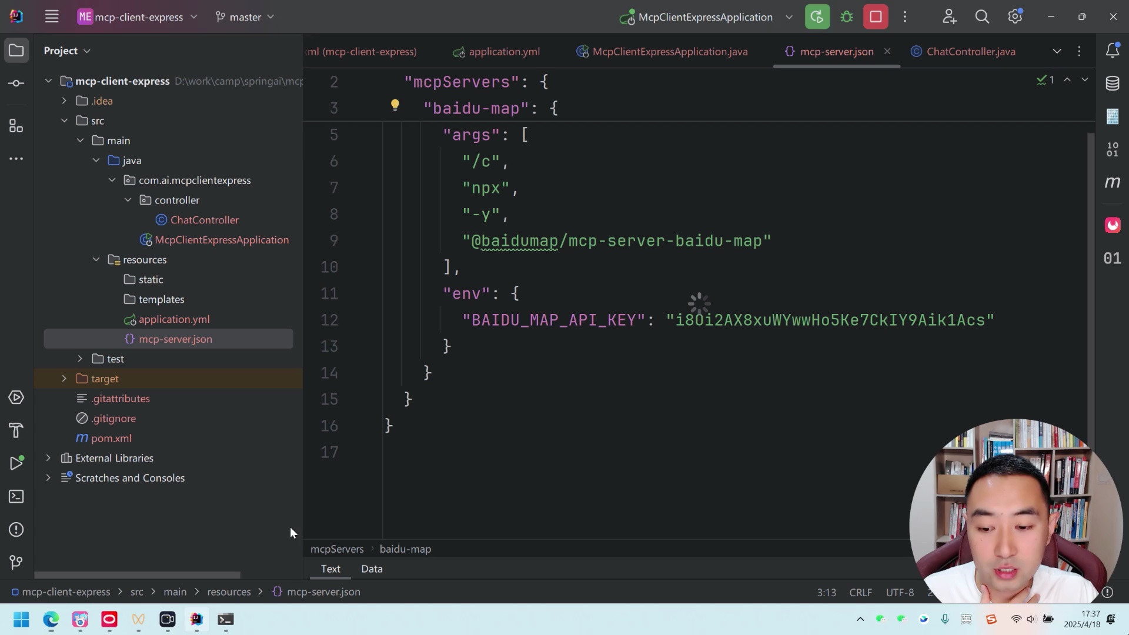Open the Commit tool window
The width and height of the screenshot is (1129, 635).
pyautogui.click(x=16, y=83)
